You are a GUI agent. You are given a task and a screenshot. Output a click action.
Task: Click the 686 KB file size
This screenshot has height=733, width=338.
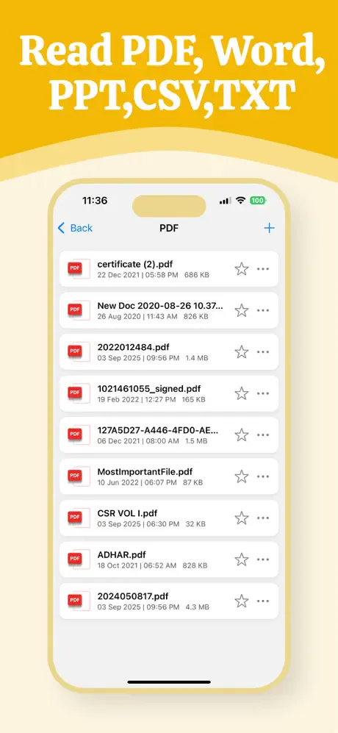(x=197, y=275)
